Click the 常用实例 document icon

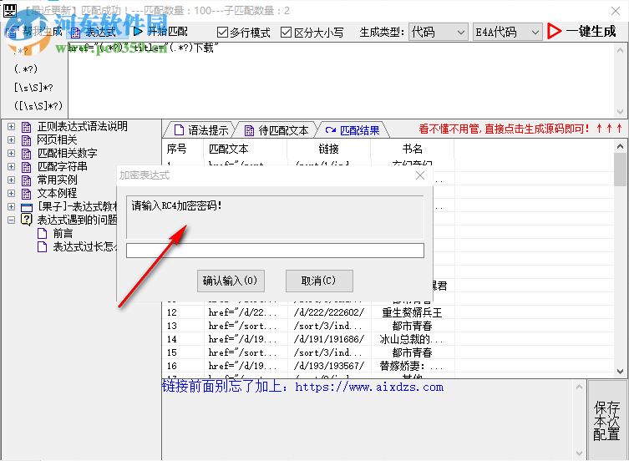point(27,180)
